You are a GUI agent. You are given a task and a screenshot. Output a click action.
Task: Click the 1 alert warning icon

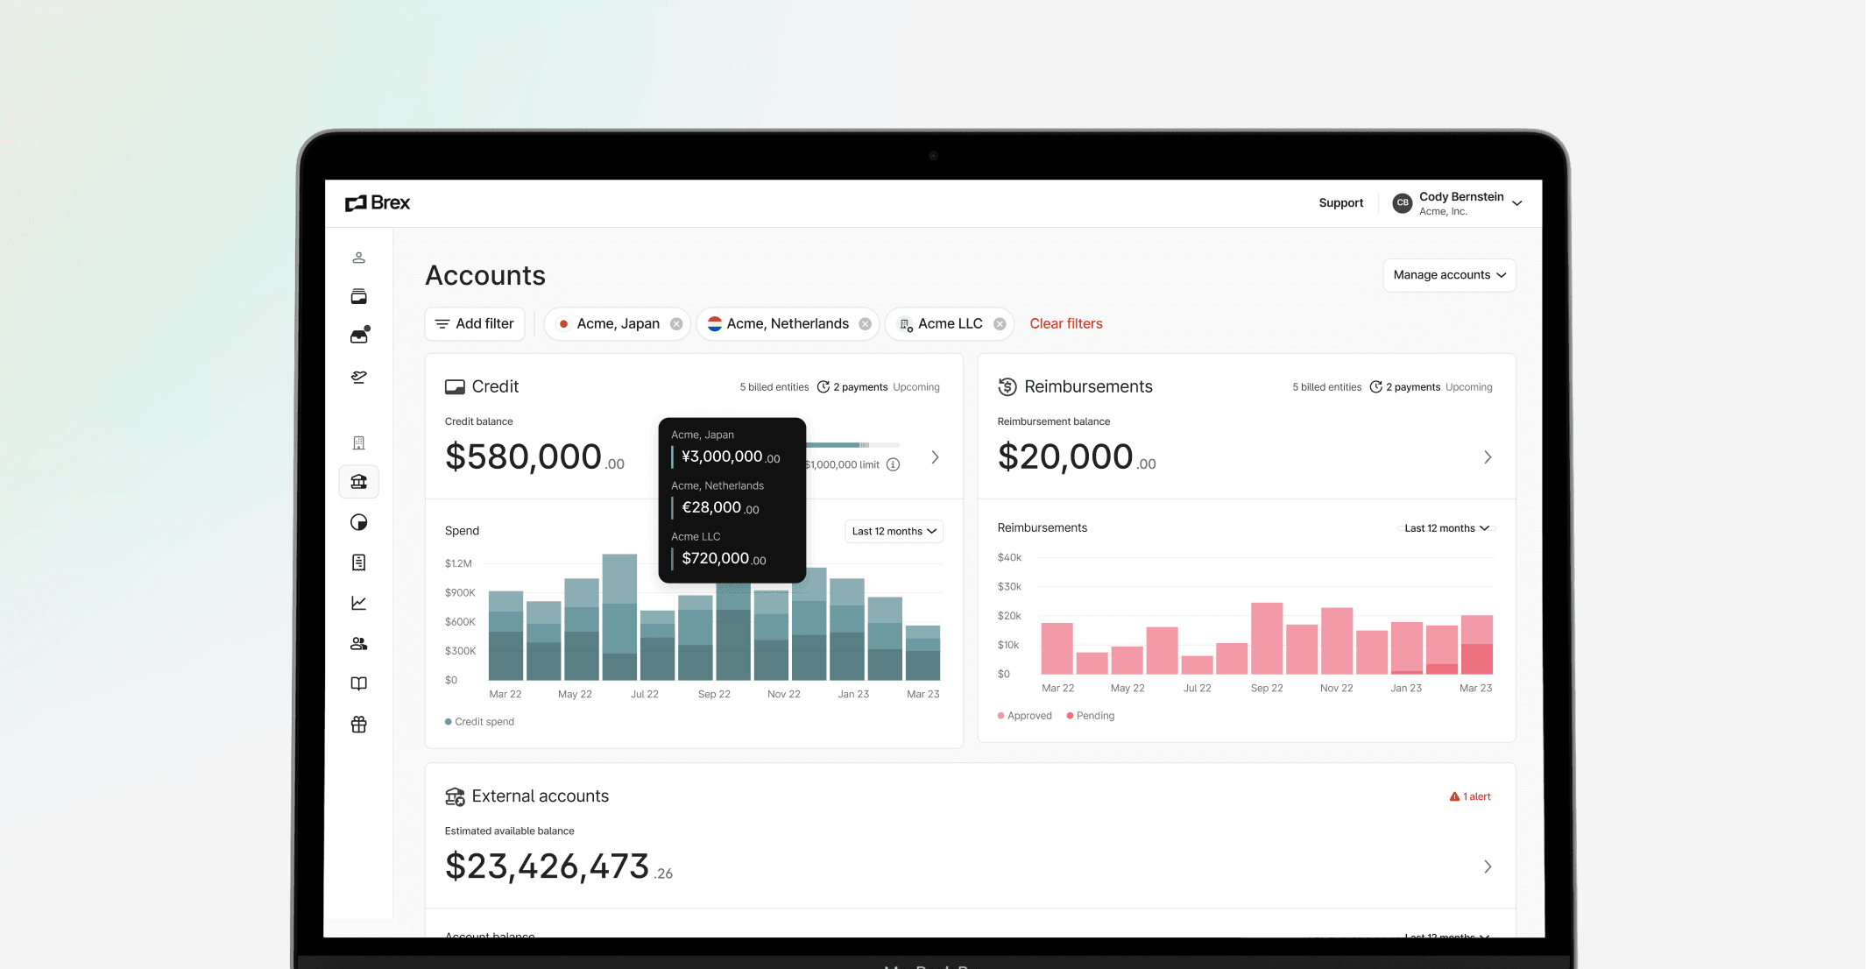[x=1454, y=796]
